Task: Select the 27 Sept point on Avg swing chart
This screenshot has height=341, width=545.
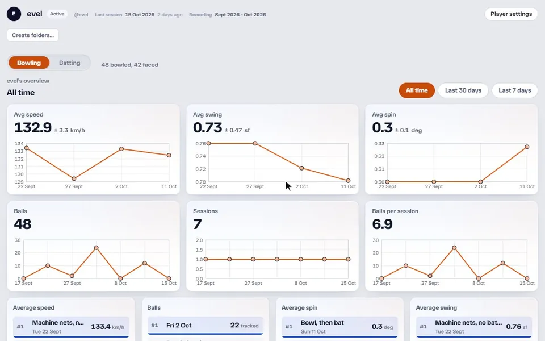Action: [255, 143]
